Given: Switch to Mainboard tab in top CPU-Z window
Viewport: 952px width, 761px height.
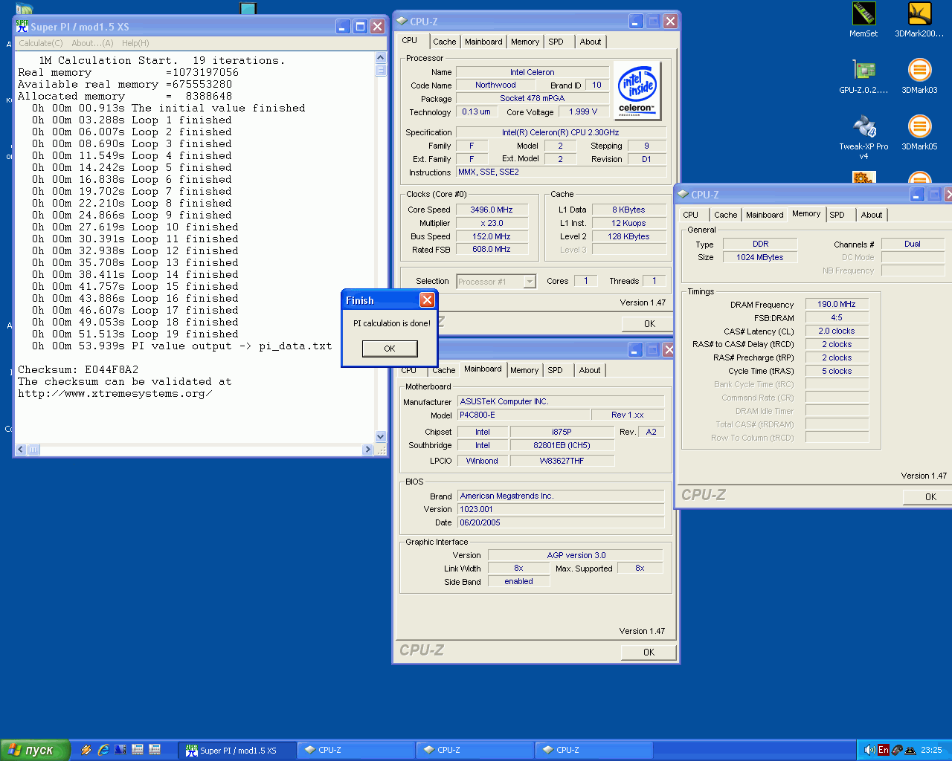Looking at the screenshot, I should click(483, 42).
